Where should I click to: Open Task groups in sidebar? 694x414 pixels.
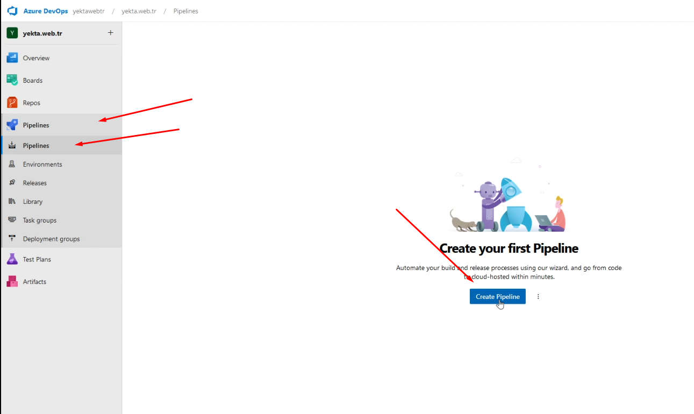point(39,220)
